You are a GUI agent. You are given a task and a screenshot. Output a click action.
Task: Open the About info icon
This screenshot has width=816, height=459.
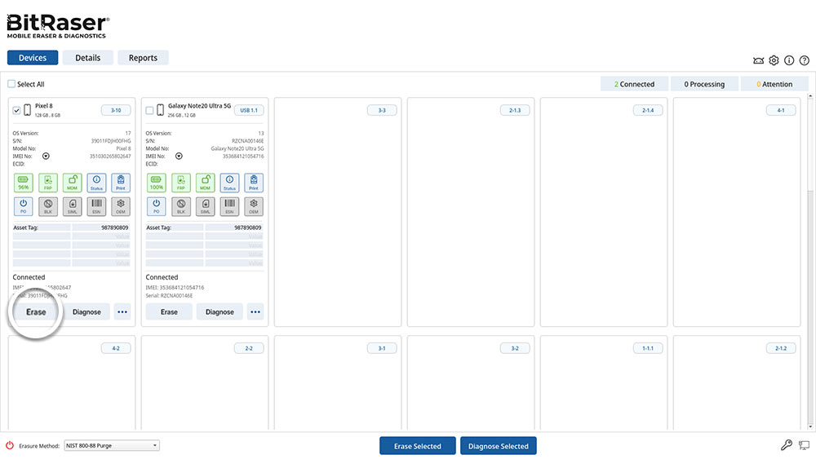click(x=789, y=60)
